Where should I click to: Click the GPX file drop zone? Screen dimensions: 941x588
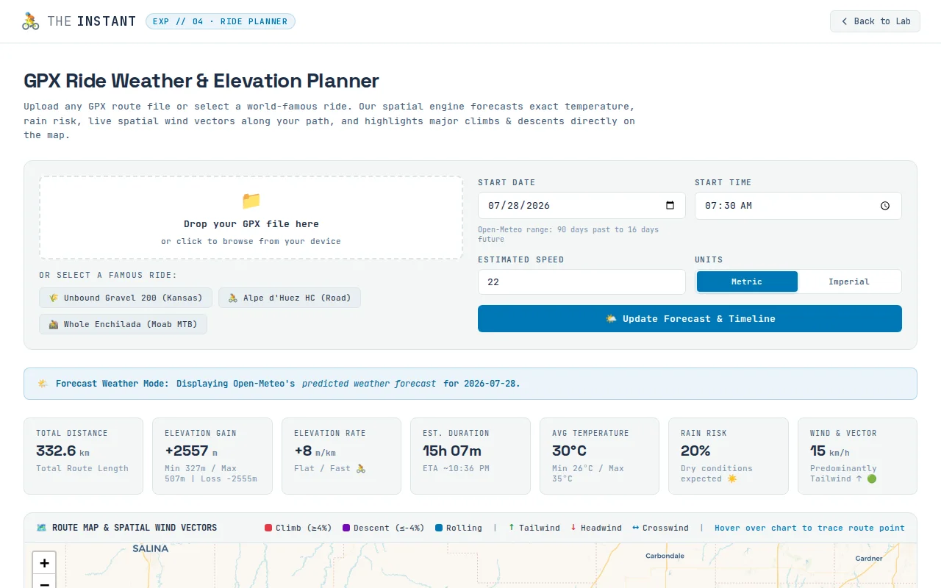251,218
